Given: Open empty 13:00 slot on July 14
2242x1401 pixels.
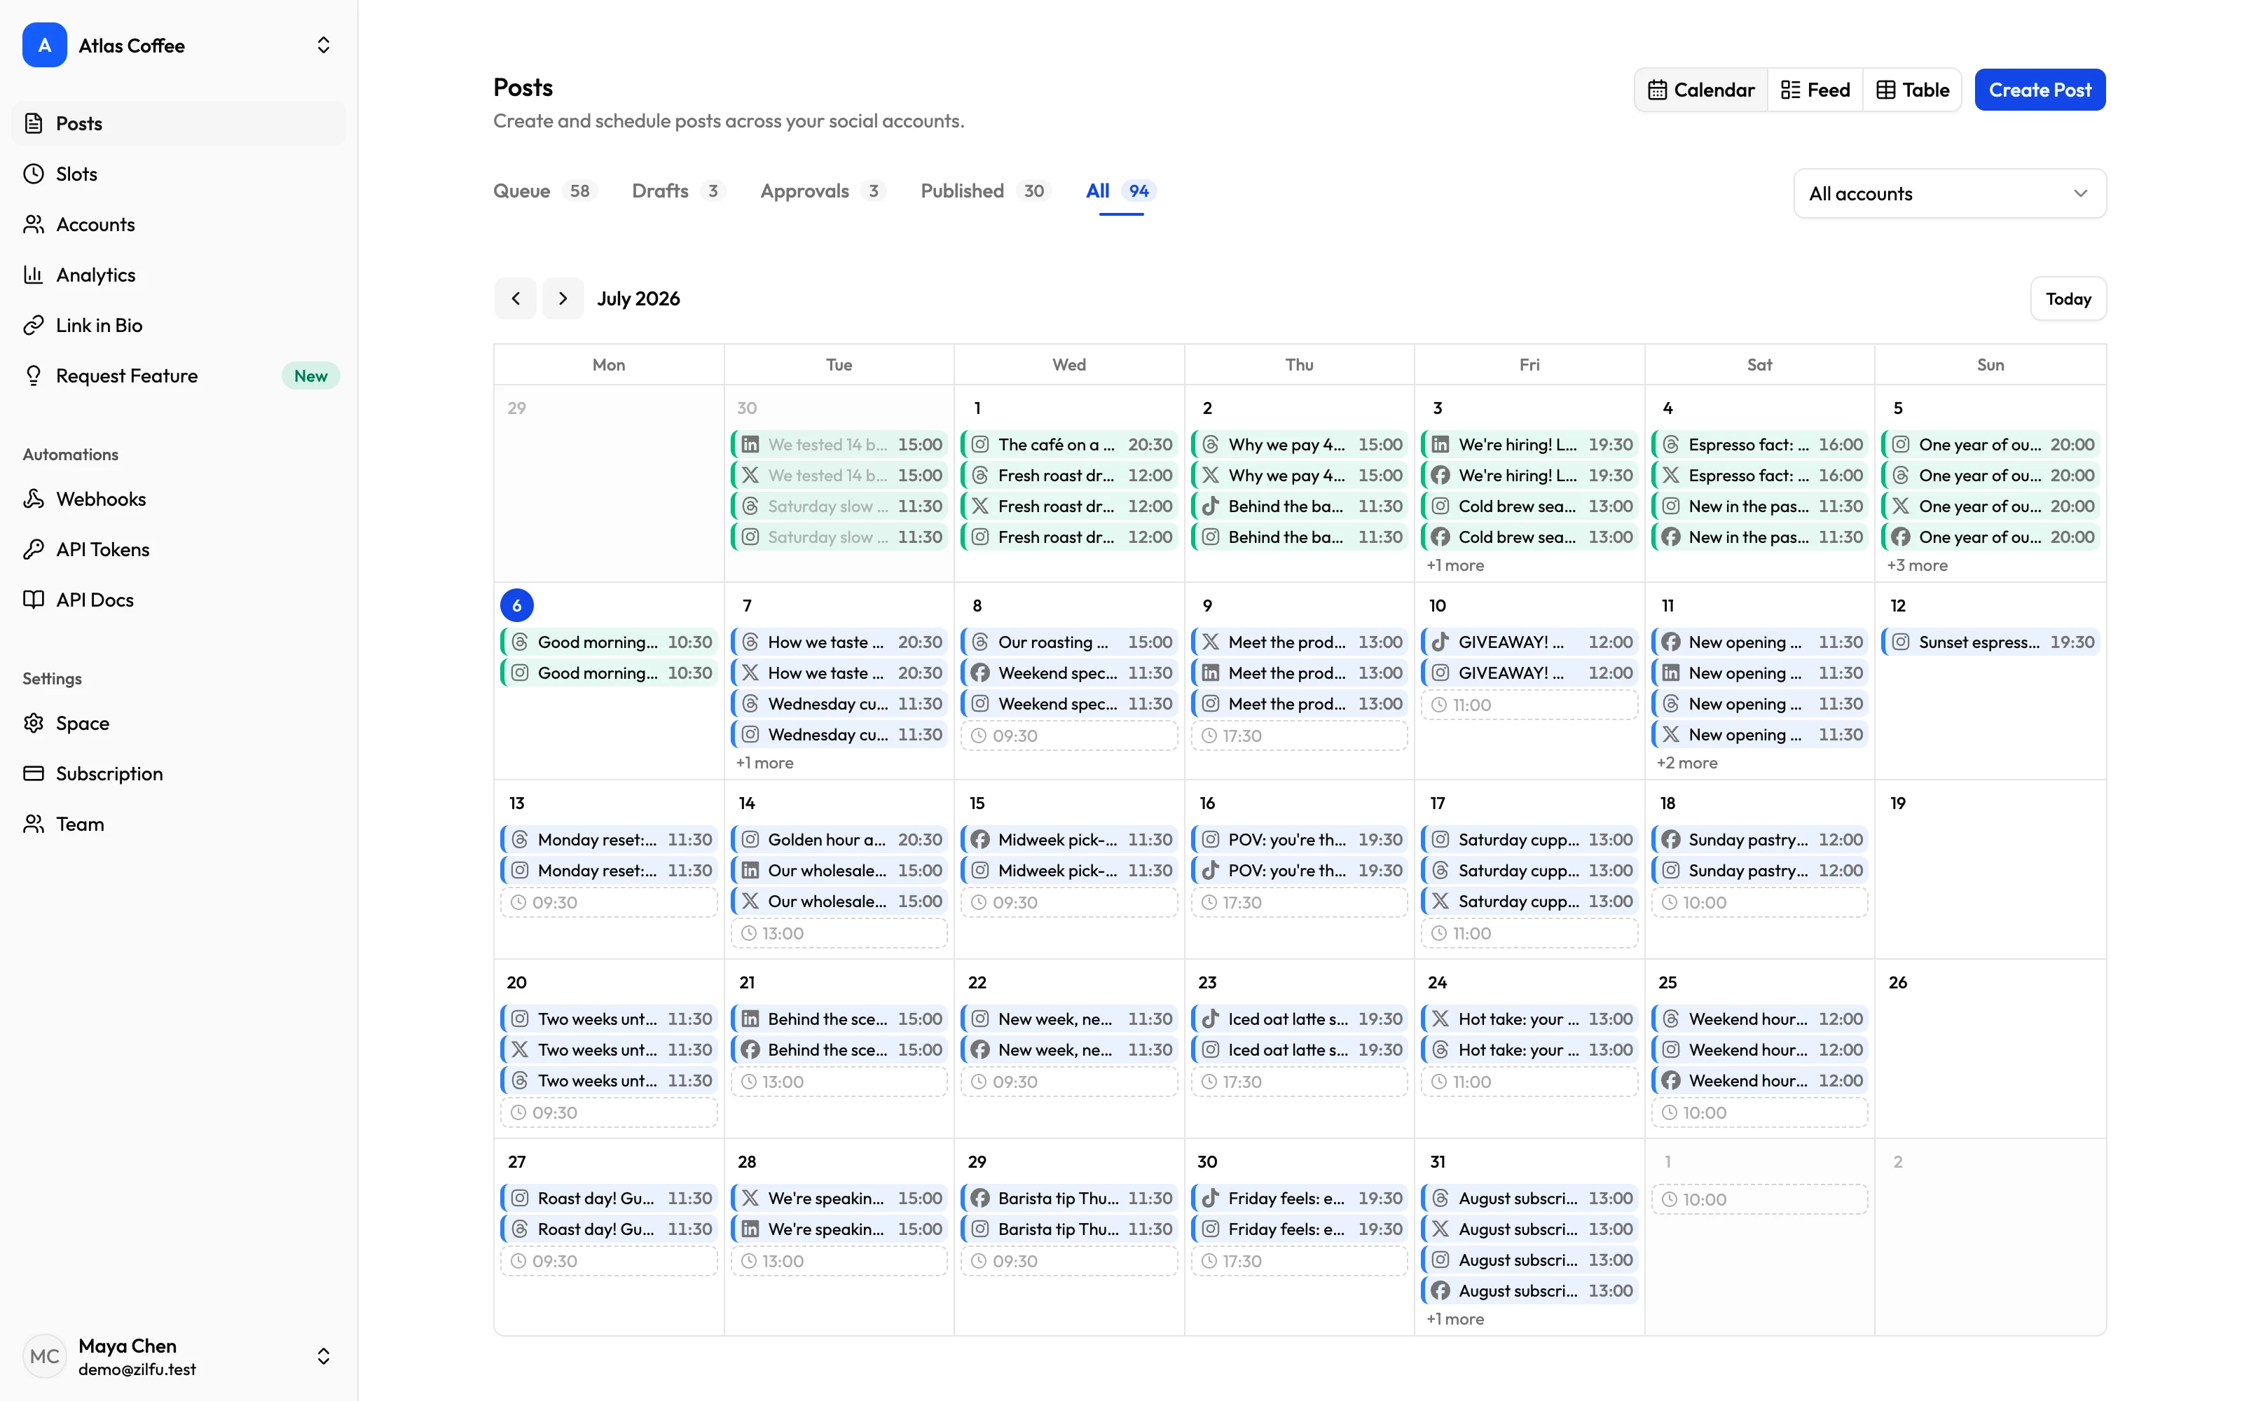Looking at the screenshot, I should point(839,933).
